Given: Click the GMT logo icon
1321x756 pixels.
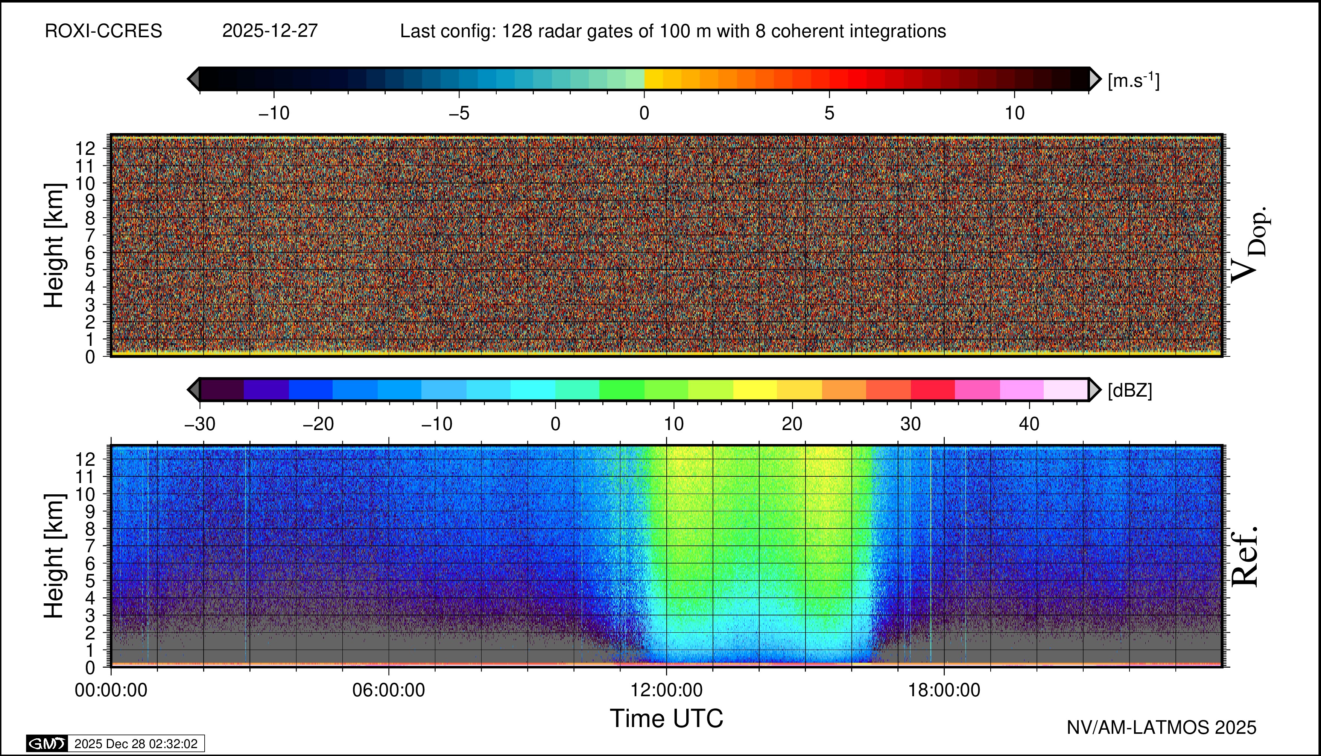Looking at the screenshot, I should [47, 744].
